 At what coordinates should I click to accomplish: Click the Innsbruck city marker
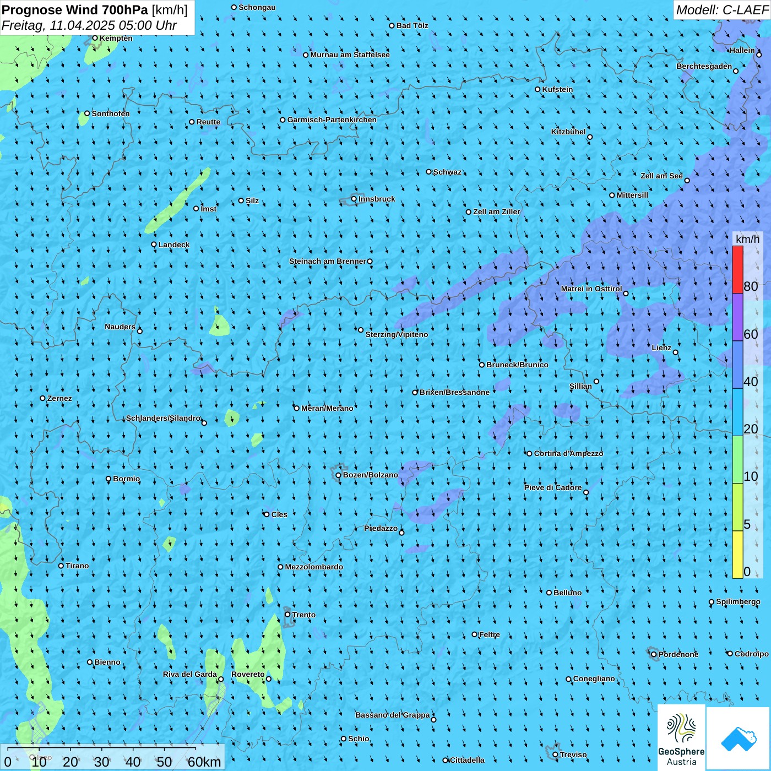coord(354,199)
